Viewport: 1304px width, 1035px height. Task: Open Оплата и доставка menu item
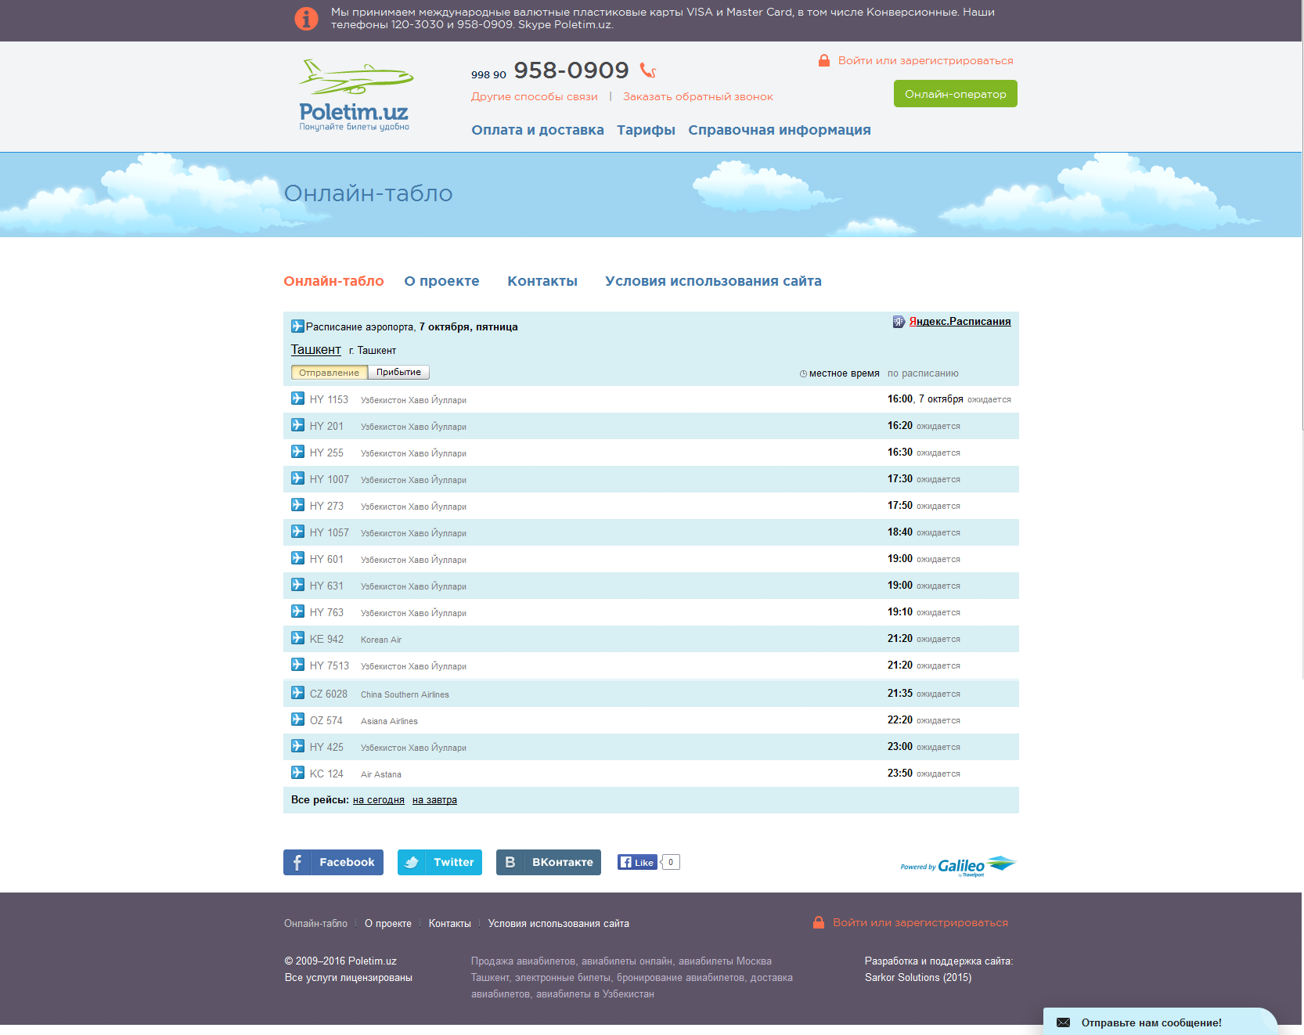(x=538, y=130)
